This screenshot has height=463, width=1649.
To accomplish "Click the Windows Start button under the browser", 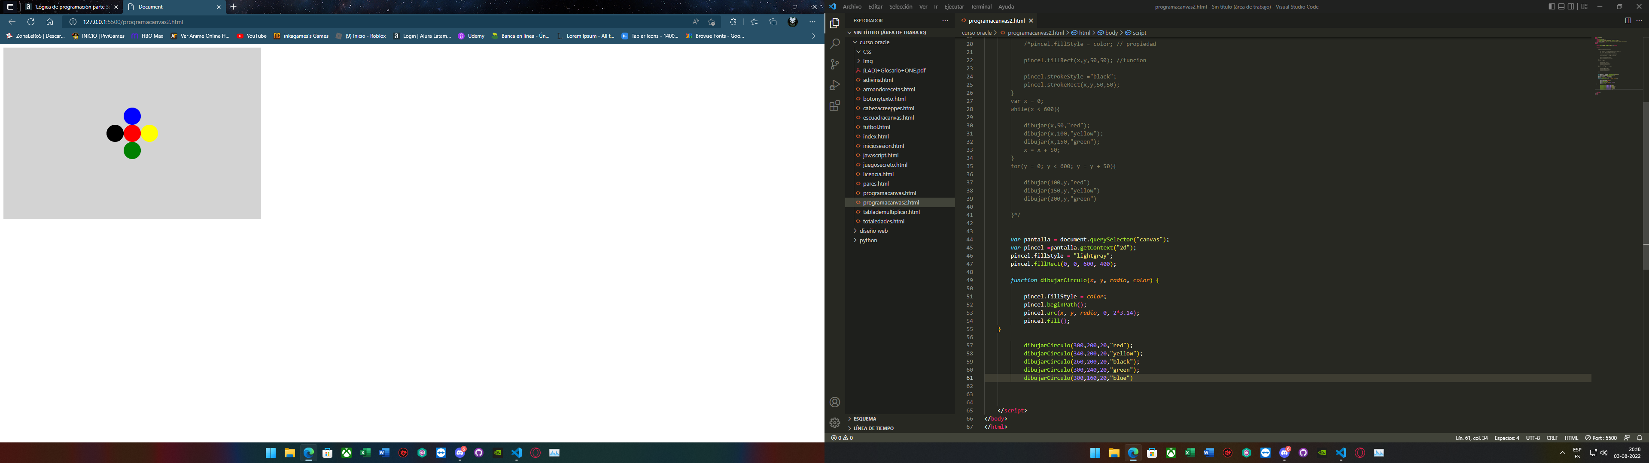I will [271, 453].
